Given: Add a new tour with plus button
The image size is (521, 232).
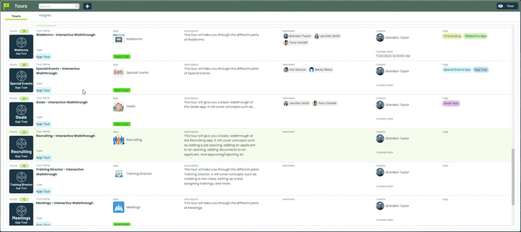Looking at the screenshot, I should pyautogui.click(x=88, y=6).
